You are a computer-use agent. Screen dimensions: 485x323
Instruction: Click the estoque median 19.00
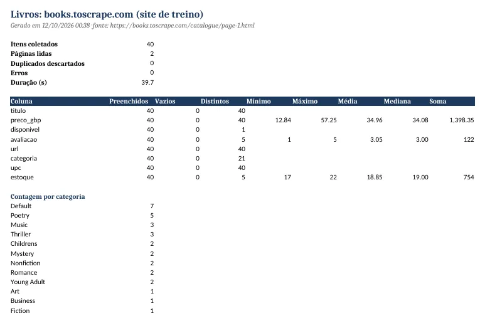420,177
